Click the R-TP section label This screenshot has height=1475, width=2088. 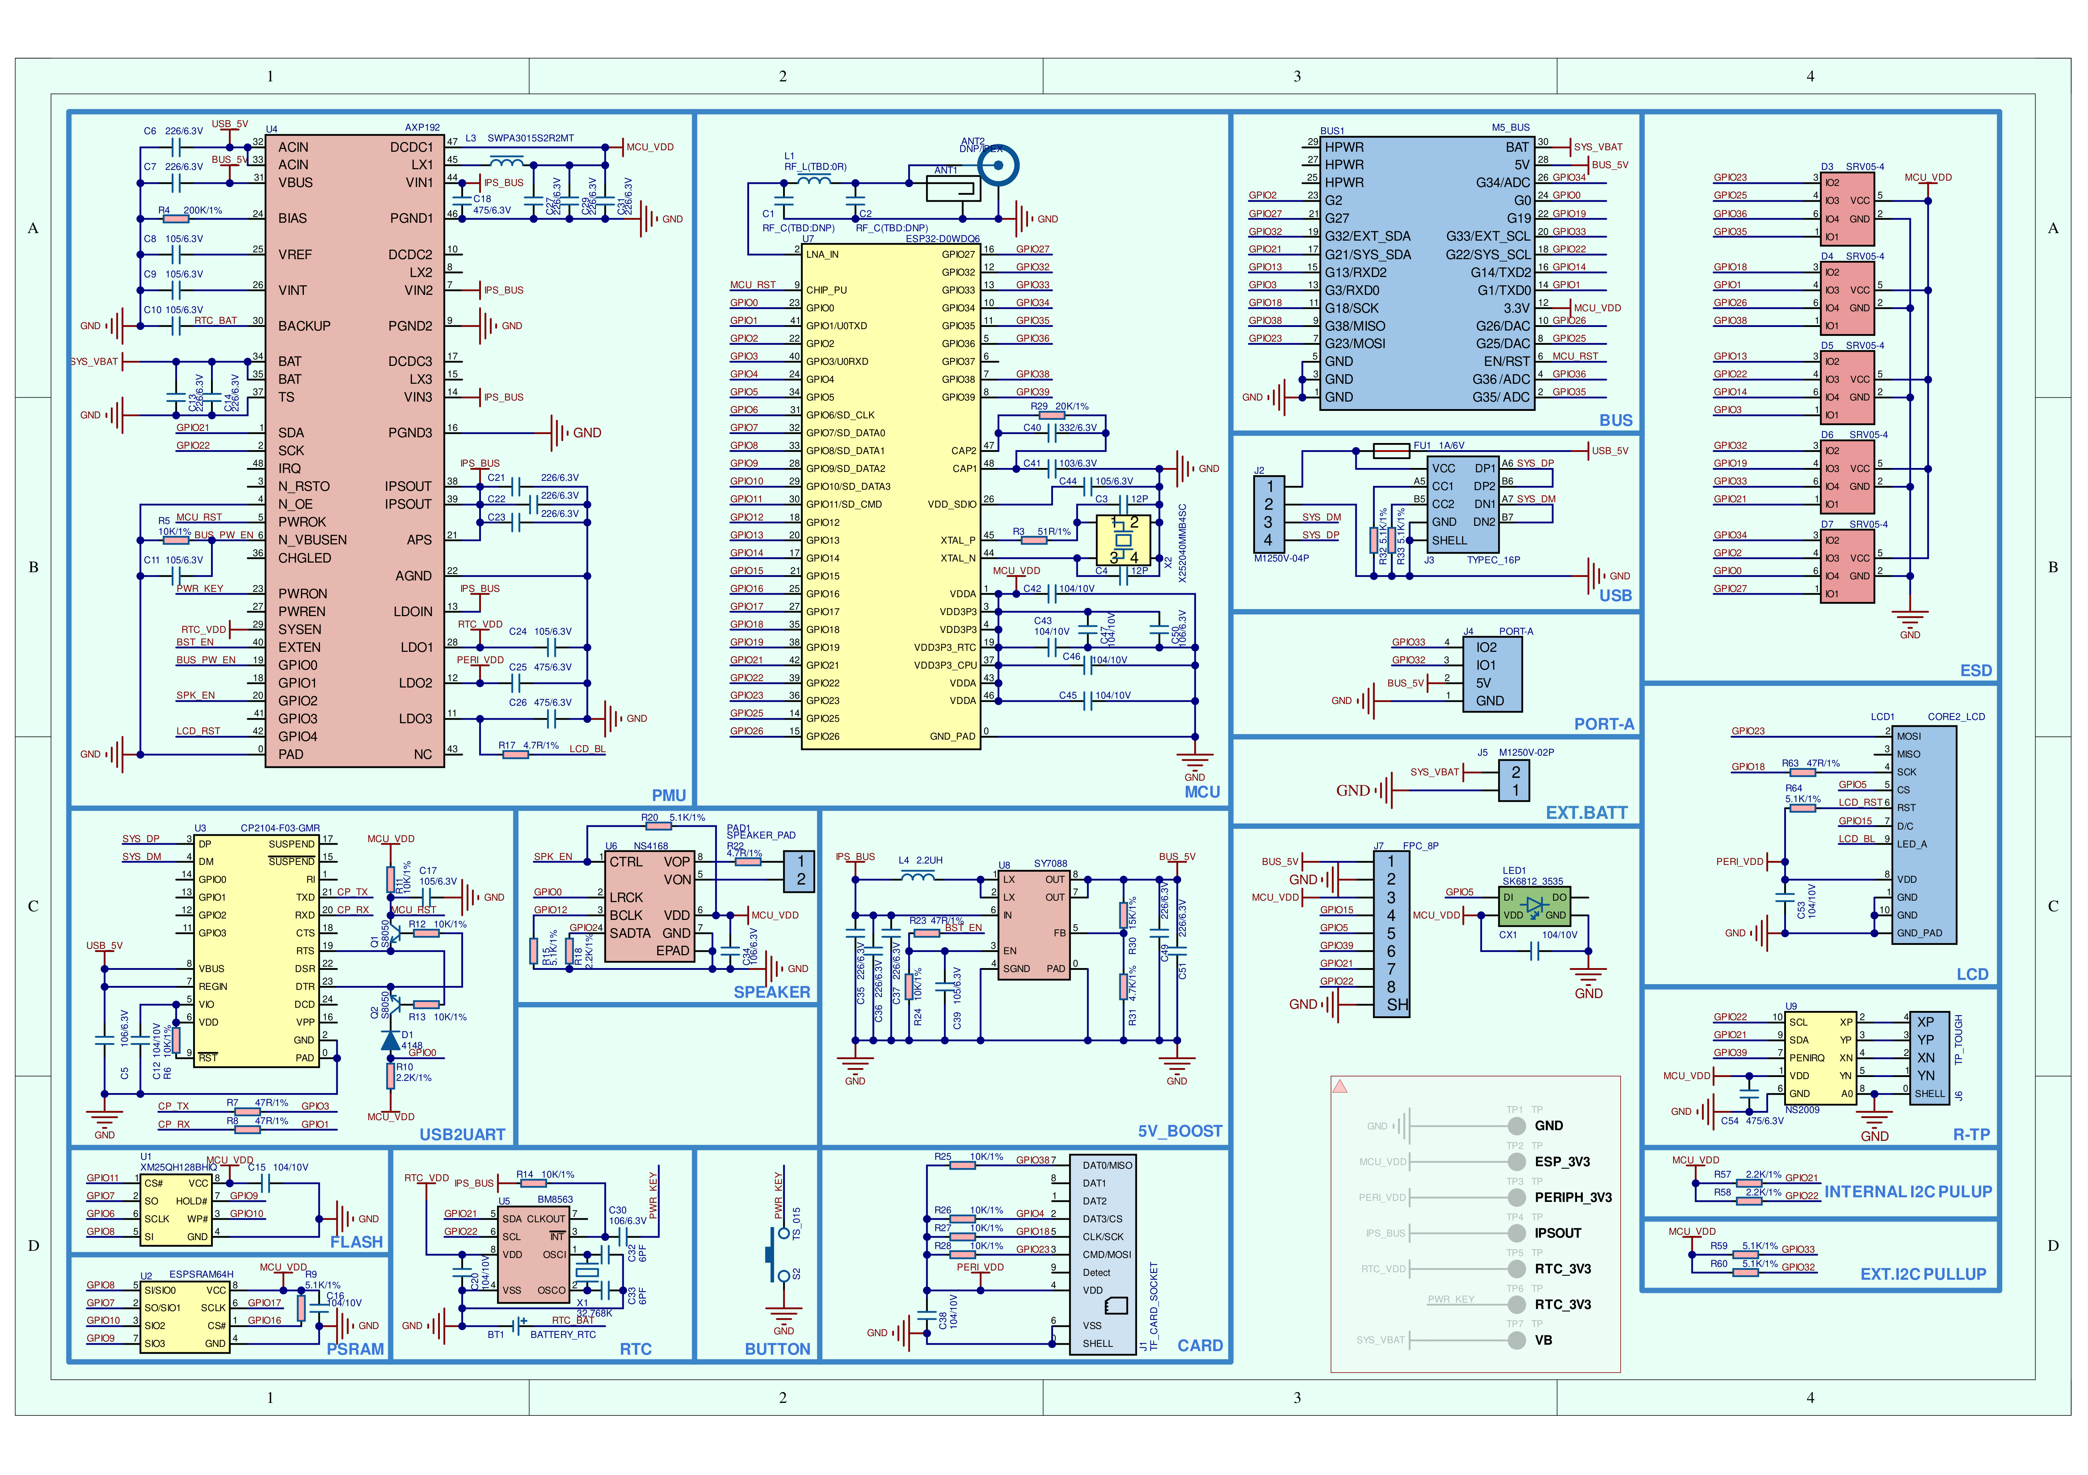pyautogui.click(x=1972, y=1134)
